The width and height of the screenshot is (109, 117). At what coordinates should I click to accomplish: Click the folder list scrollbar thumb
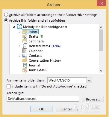[101, 40]
